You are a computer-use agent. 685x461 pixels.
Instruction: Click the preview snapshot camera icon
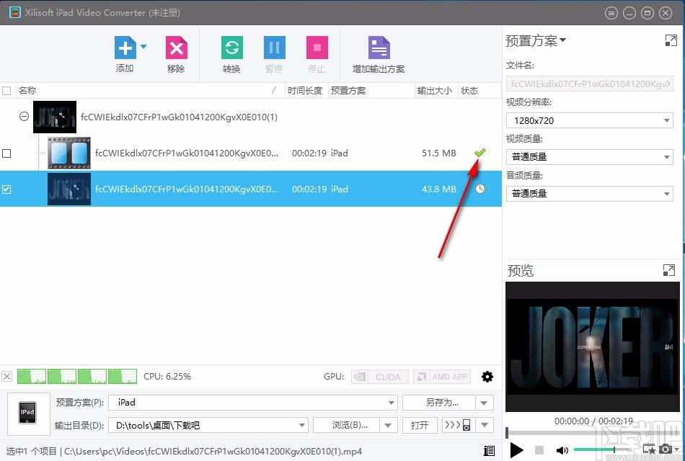pos(666,449)
